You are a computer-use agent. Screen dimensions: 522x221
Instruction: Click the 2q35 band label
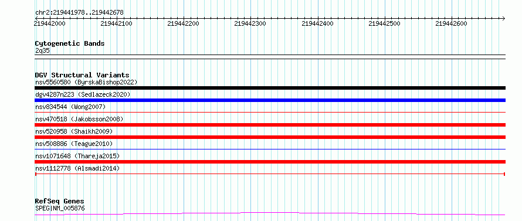point(42,50)
